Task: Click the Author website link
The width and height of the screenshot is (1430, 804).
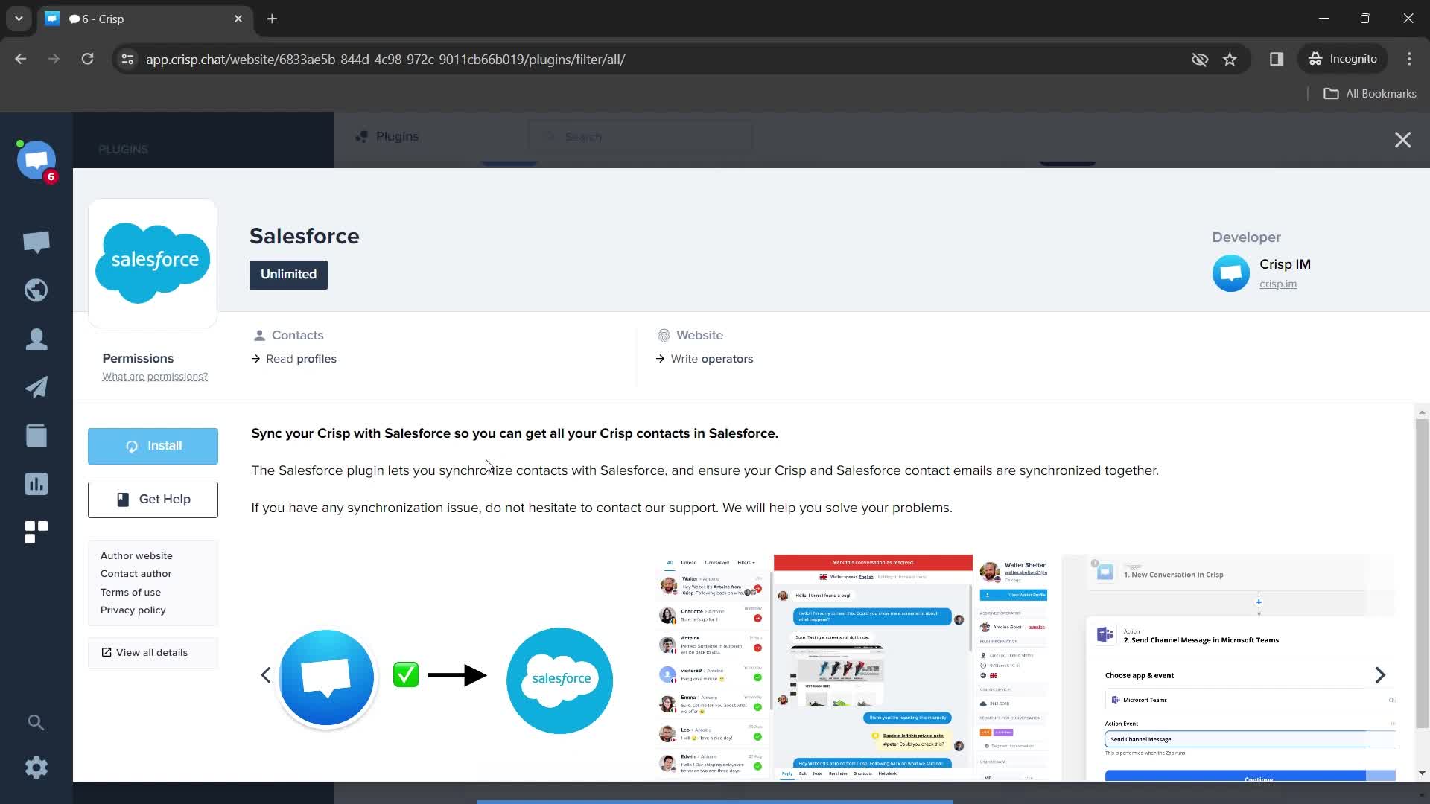Action: click(136, 555)
